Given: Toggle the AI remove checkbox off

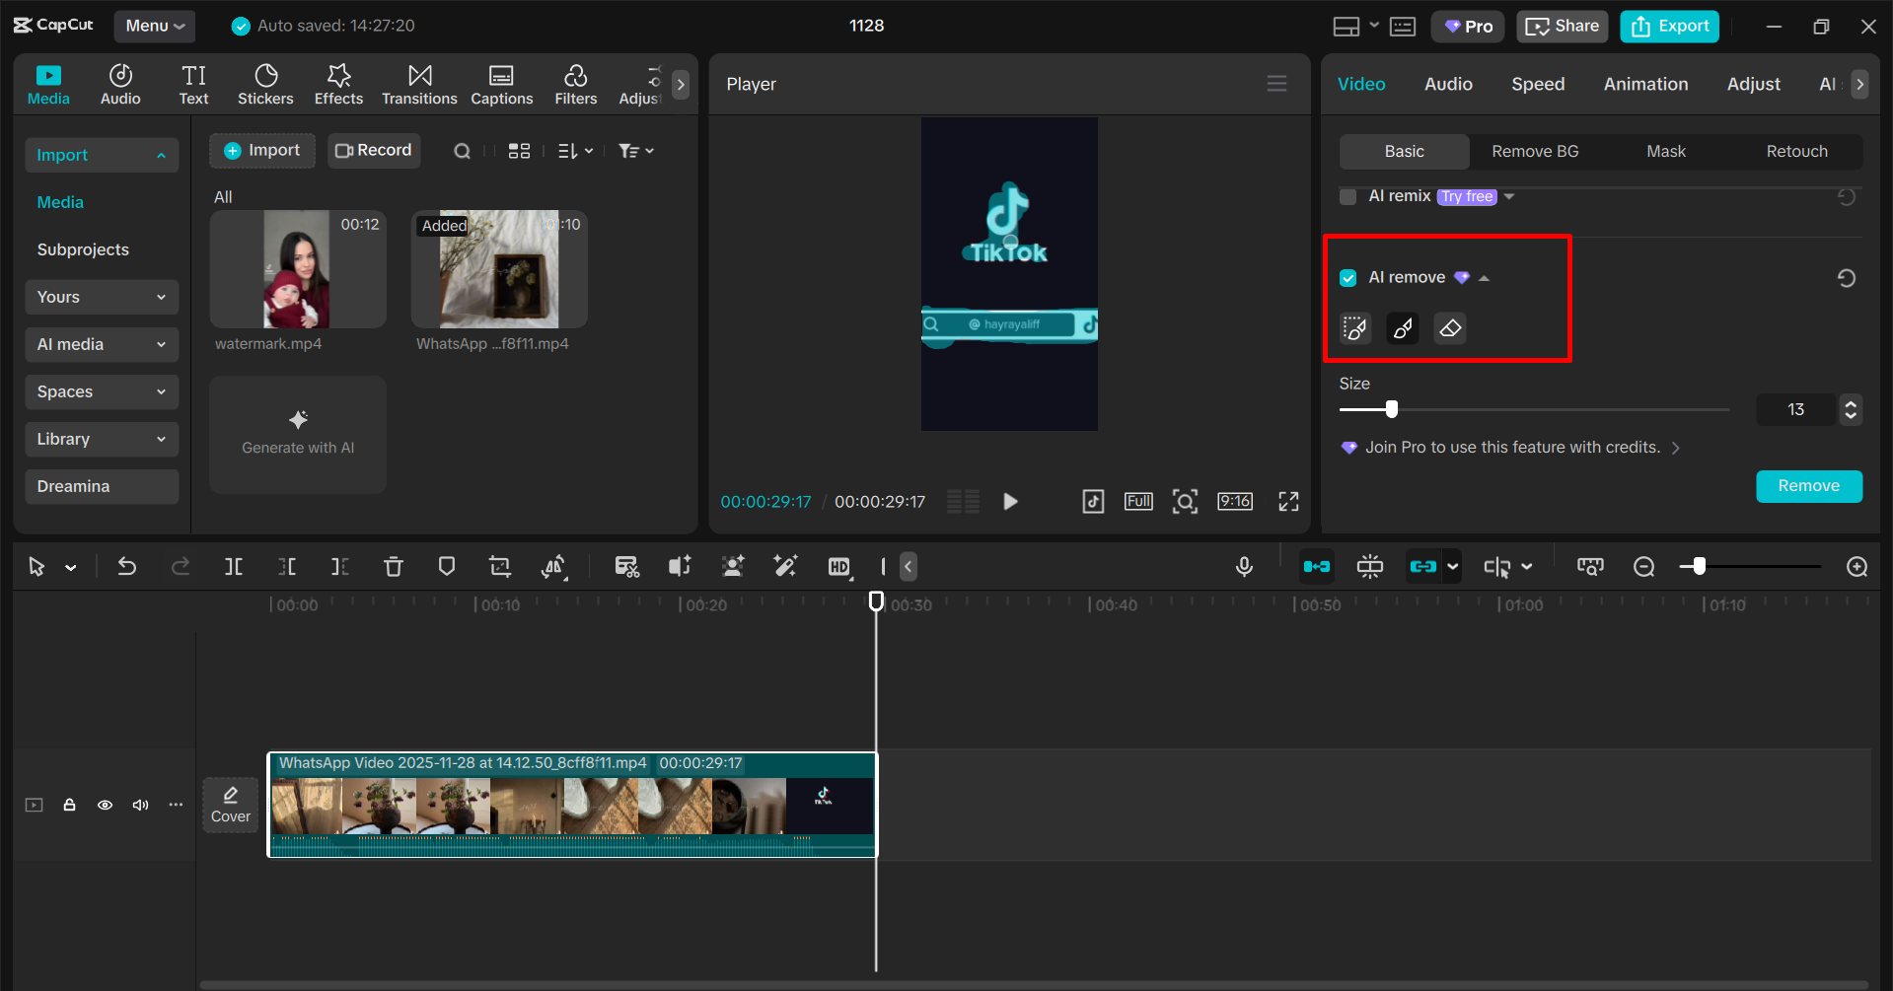Looking at the screenshot, I should (x=1347, y=277).
